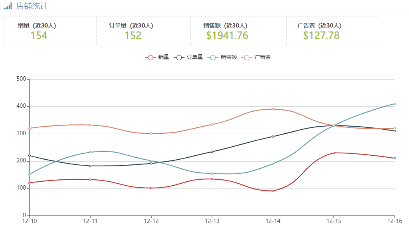Image resolution: width=409 pixels, height=234 pixels.
Task: Click the 500 y-axis label
Action: point(21,79)
